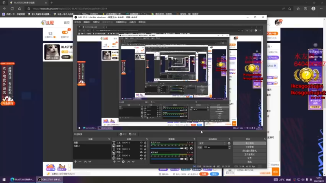Increase the transition duration with the stepper arrows

(x=229, y=146)
